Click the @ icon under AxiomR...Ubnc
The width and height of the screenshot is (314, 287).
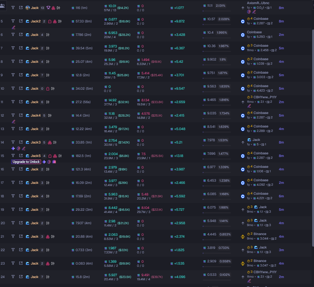tap(249, 12)
